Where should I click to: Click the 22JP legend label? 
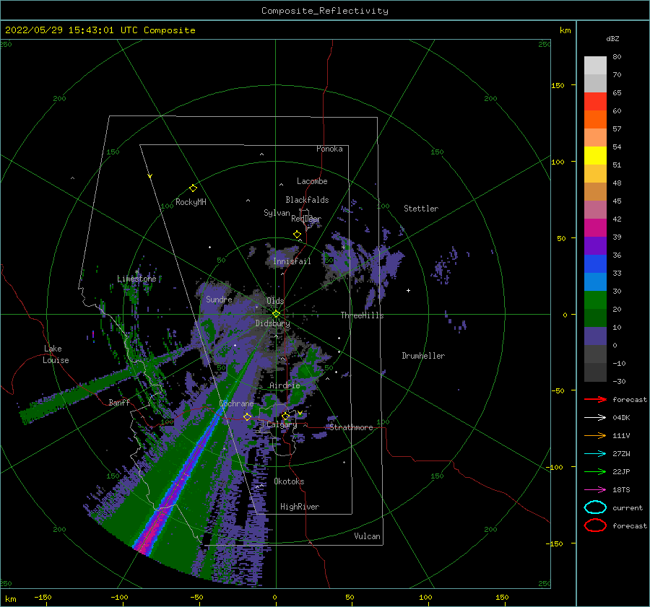[x=621, y=471]
